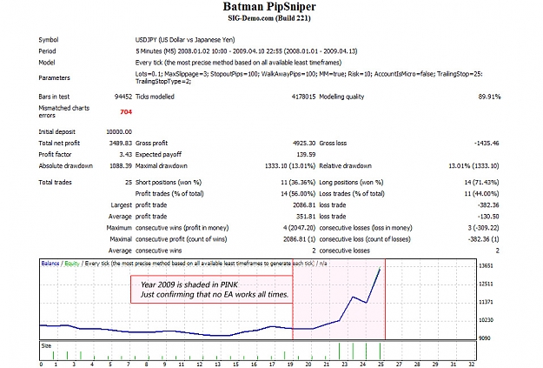Screen dimensions: 543x368
Task: Select the total net profit value '3489.83'
Action: pyautogui.click(x=121, y=144)
